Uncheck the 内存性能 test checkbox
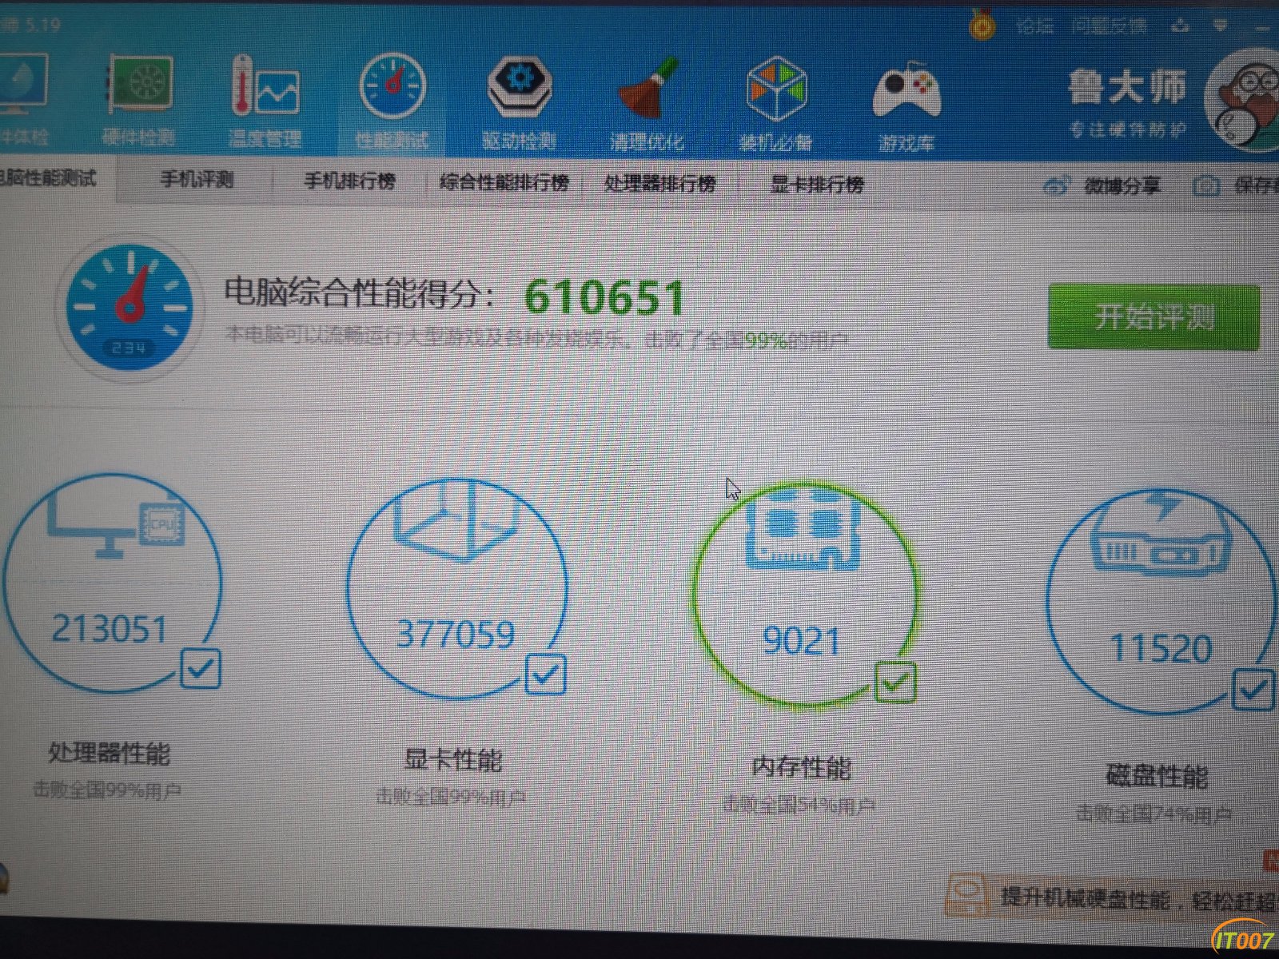Image resolution: width=1279 pixels, height=959 pixels. [x=895, y=682]
